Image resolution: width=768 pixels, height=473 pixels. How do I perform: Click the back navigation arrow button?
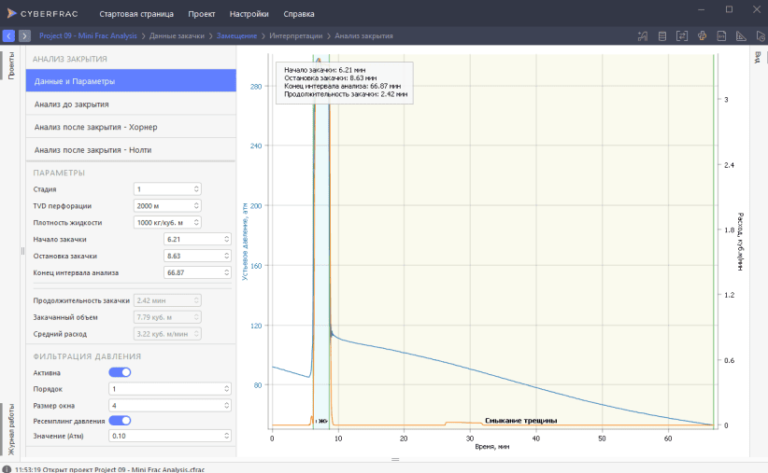point(8,35)
